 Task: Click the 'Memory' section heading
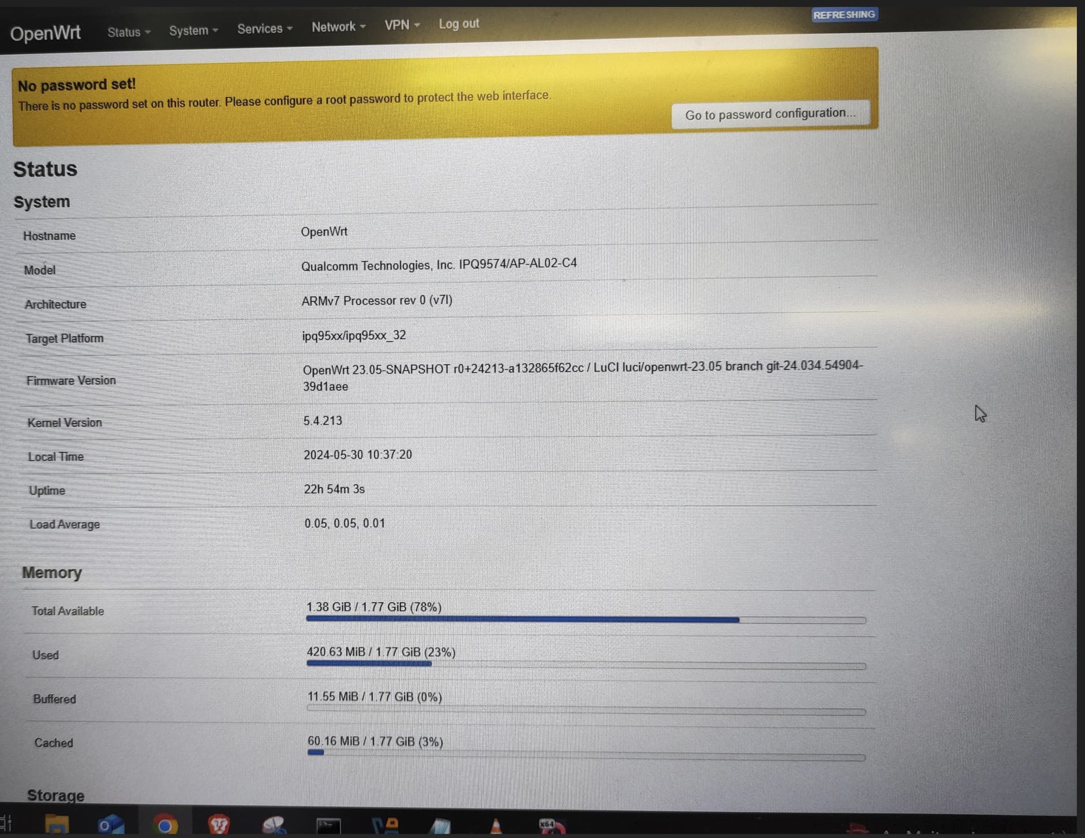coord(52,573)
